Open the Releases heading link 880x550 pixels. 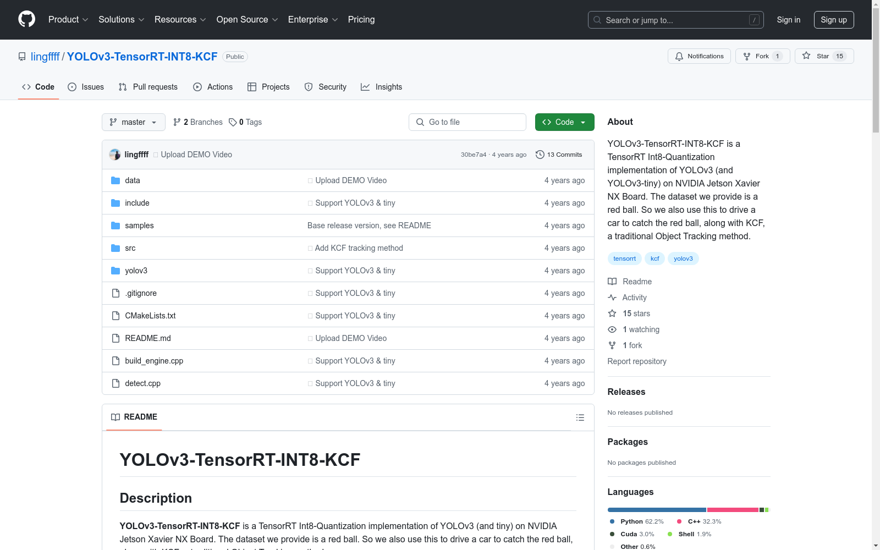[626, 392]
